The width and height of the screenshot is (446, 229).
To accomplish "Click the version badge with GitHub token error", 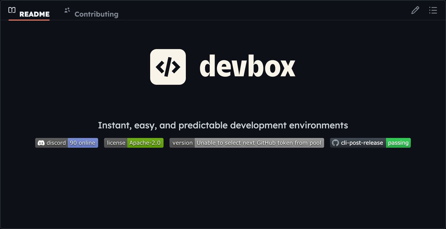I will pos(247,143).
